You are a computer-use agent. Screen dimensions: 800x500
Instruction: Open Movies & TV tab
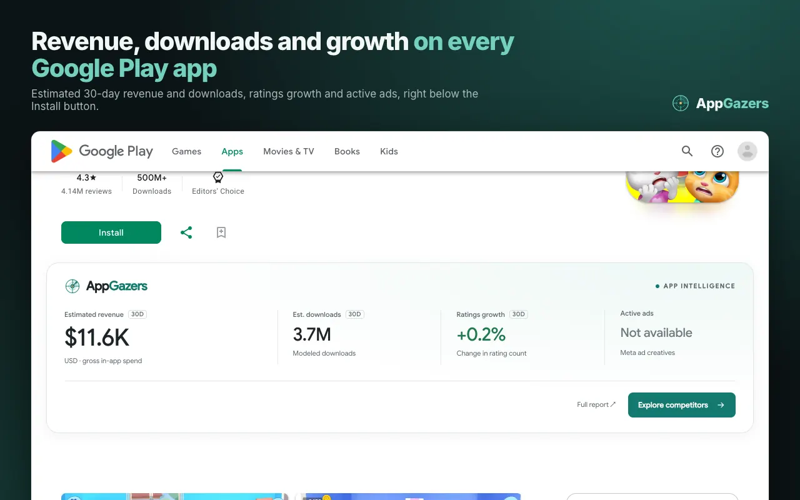pos(289,151)
